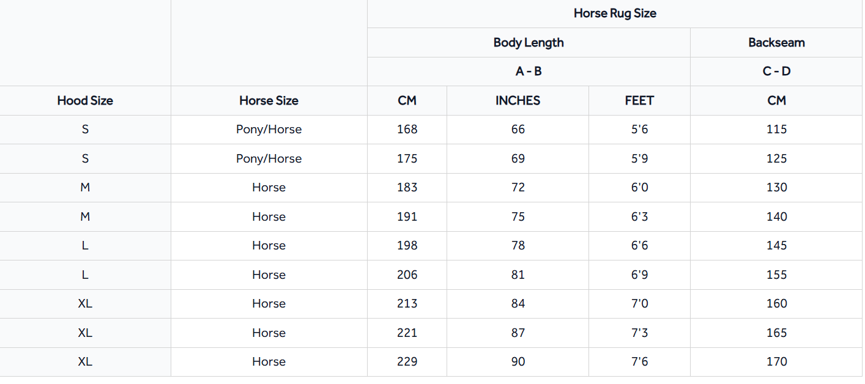Click the 140 backseam value
Screen dimensions: 865x384
776,216
